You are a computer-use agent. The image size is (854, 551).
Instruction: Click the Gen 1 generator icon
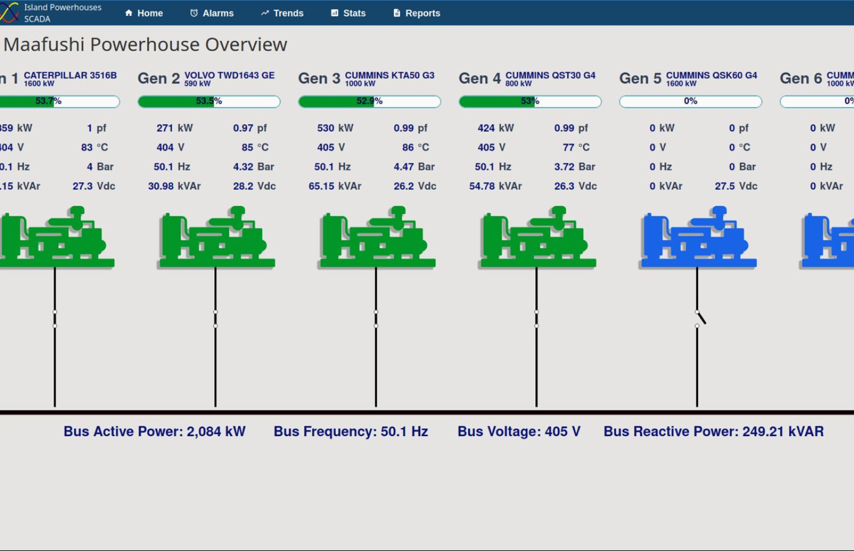click(x=55, y=238)
